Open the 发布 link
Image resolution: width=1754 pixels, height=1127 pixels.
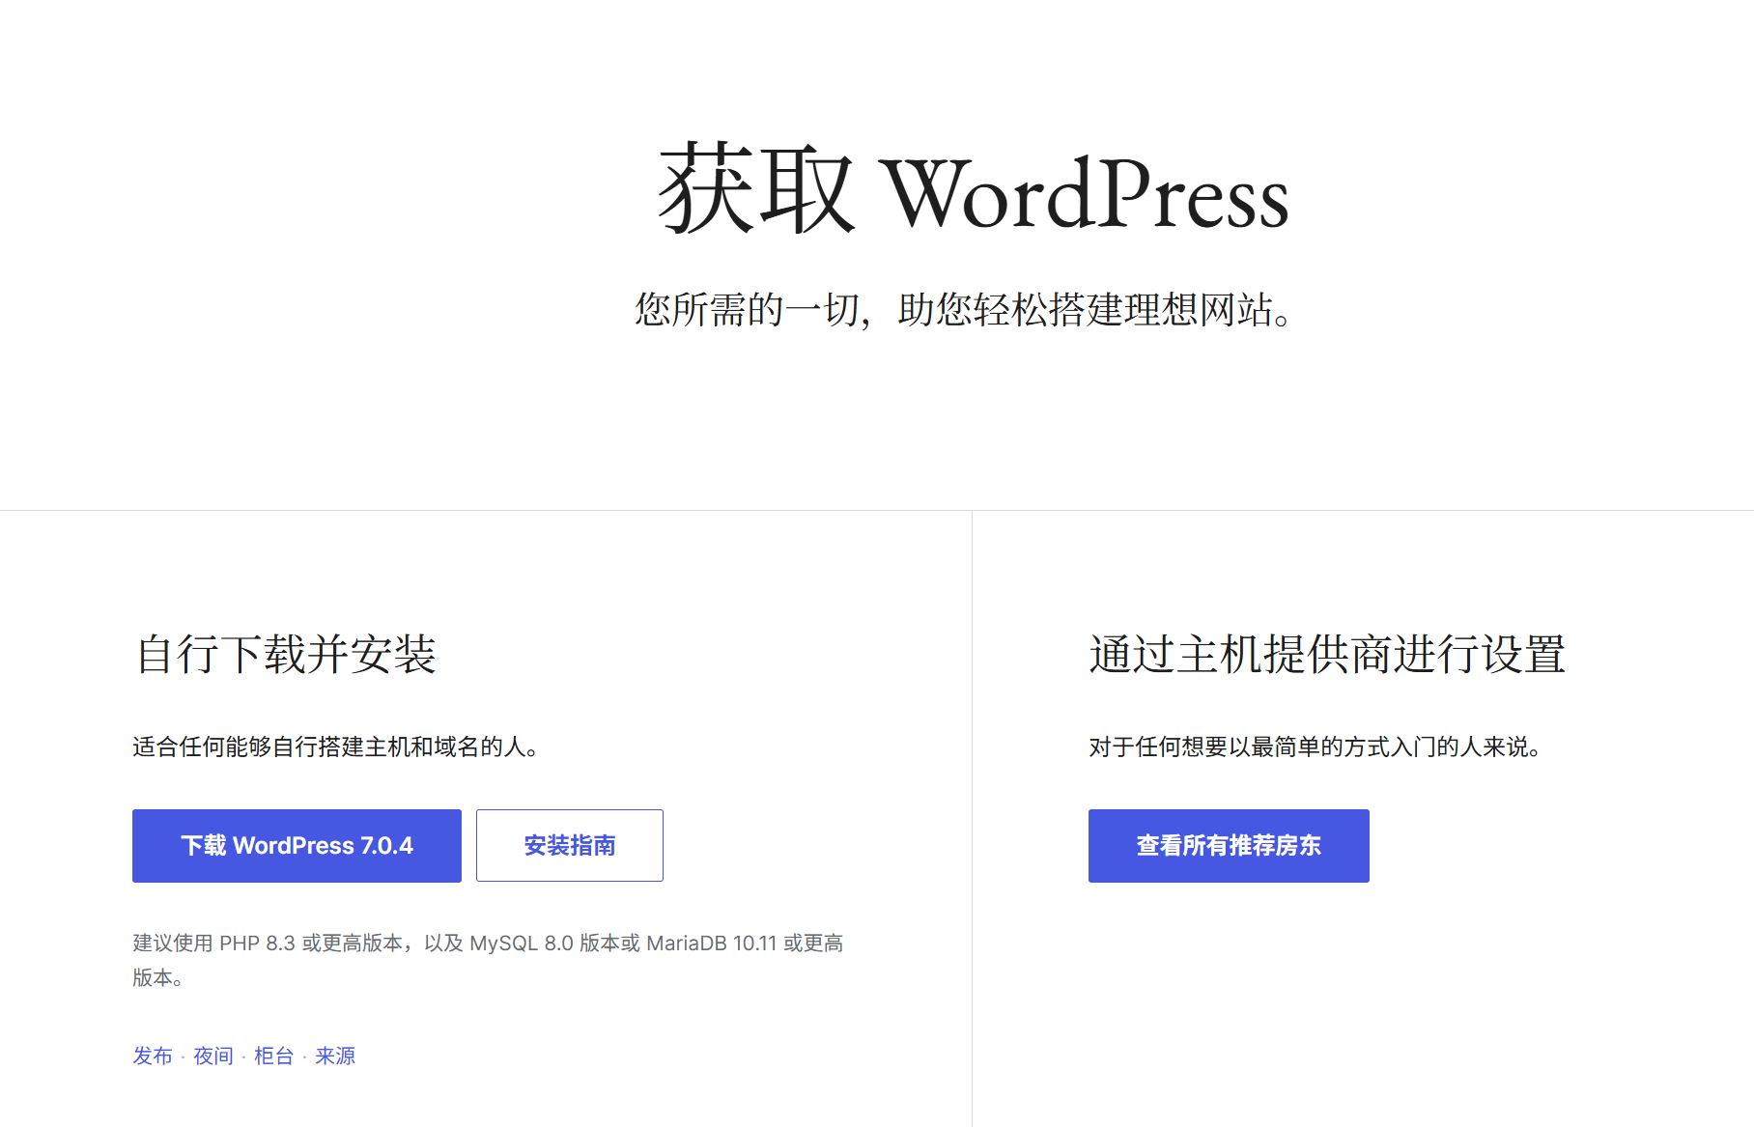point(153,1056)
